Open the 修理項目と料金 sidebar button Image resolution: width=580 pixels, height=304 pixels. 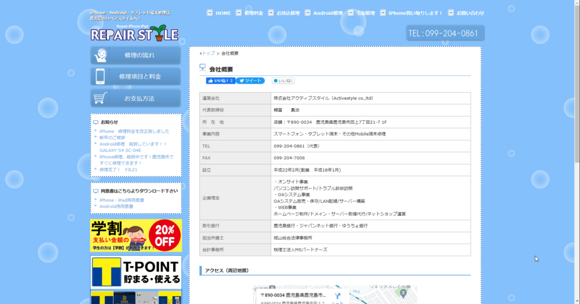[135, 77]
